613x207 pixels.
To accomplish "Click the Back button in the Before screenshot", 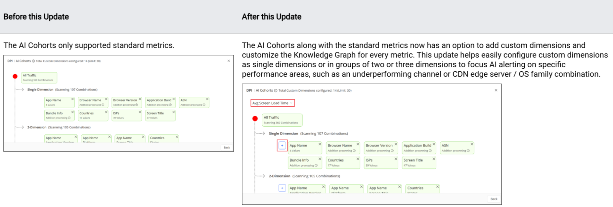I will (x=227, y=148).
